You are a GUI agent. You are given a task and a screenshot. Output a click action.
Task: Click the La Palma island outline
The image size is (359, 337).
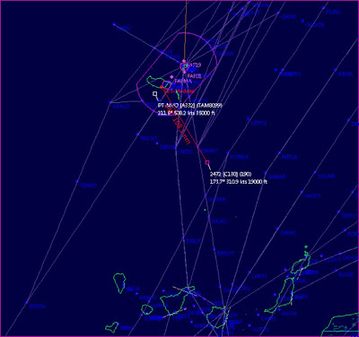click(119, 282)
